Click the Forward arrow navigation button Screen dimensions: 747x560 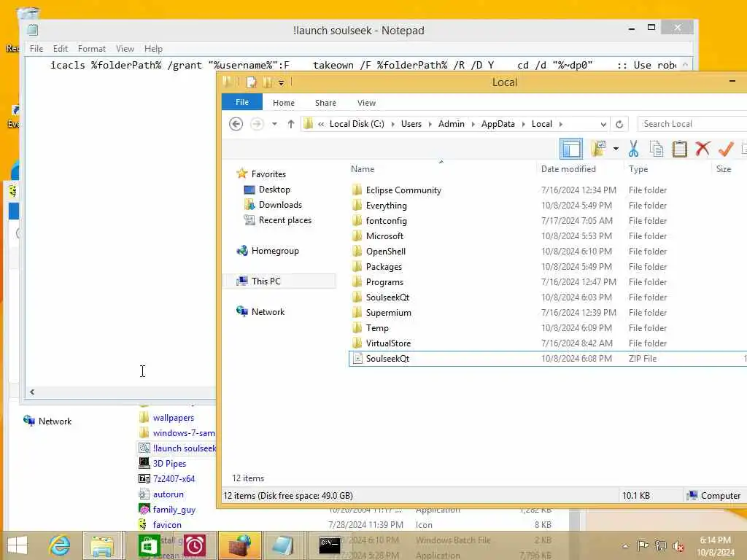257,124
